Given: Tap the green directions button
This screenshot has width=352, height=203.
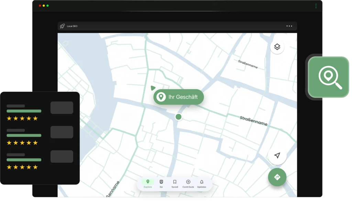Looking at the screenshot, I should coord(277,177).
